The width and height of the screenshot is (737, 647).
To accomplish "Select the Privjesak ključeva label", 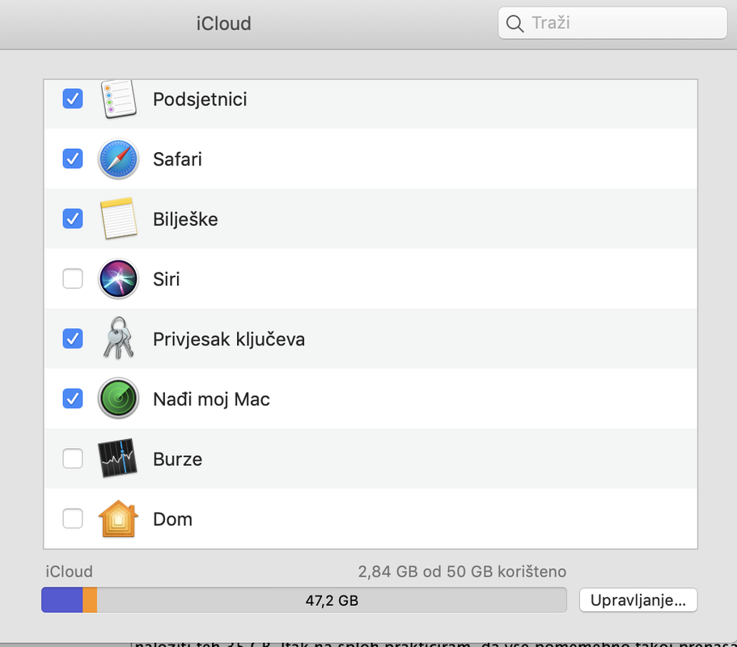I will (x=229, y=339).
